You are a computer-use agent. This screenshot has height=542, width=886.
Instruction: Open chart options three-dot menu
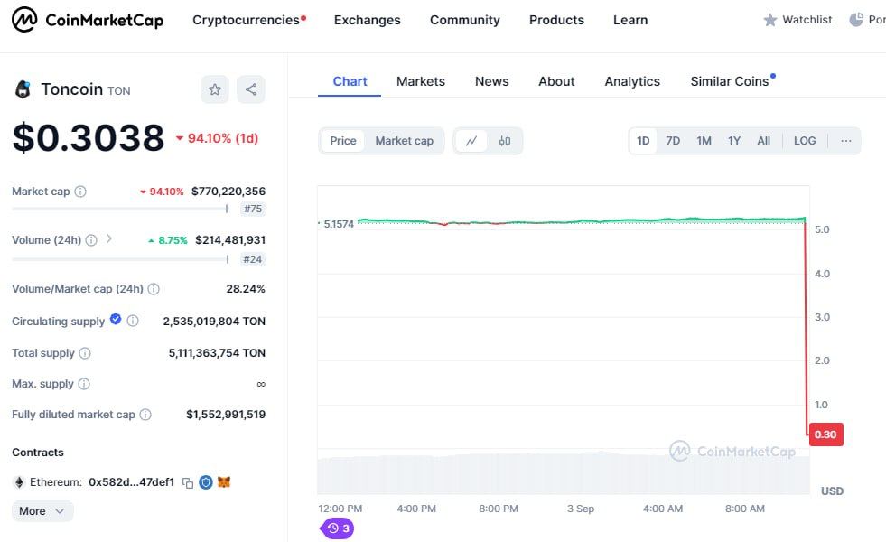[x=846, y=141]
